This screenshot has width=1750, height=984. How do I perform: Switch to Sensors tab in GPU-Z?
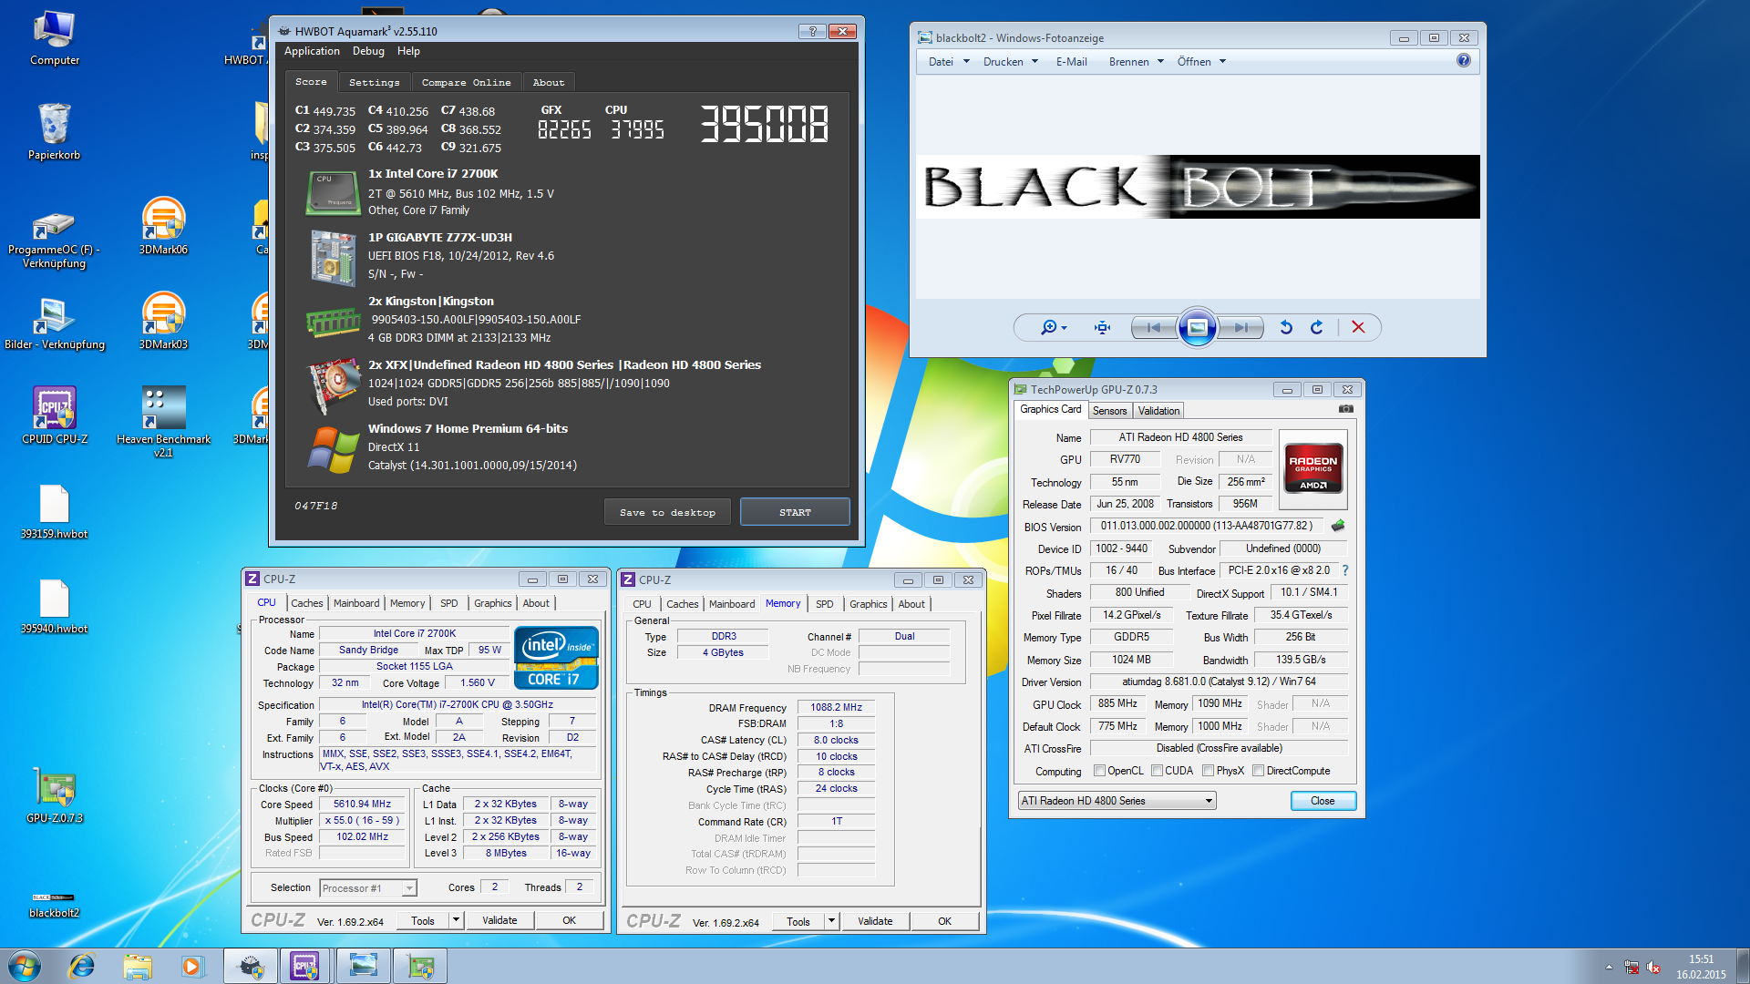pyautogui.click(x=1109, y=411)
